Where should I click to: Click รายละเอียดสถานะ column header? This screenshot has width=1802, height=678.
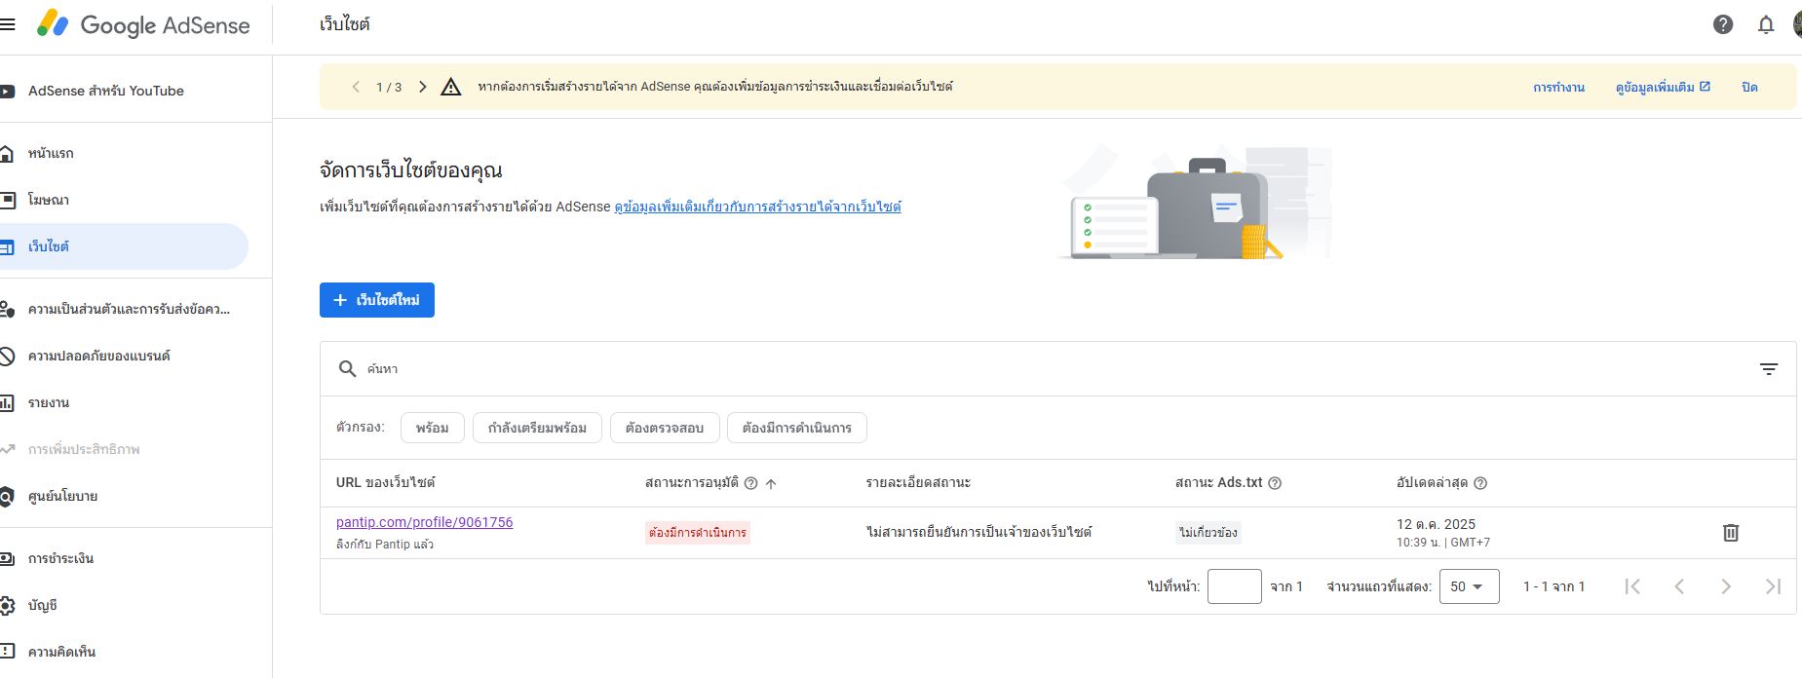(918, 483)
